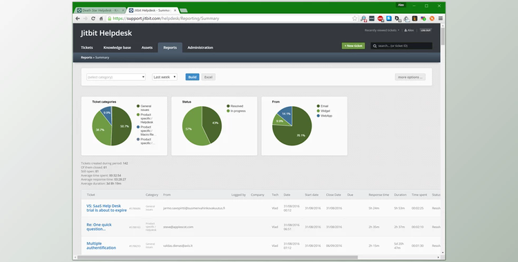Viewport: 518px width, 262px height.
Task: Click the browser forward arrow
Action: click(85, 19)
